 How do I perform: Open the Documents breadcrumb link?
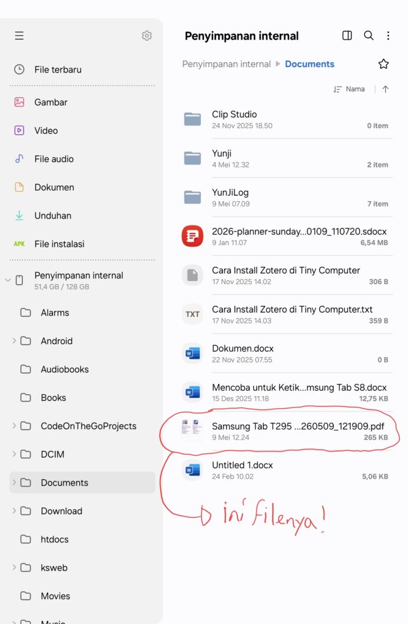309,64
